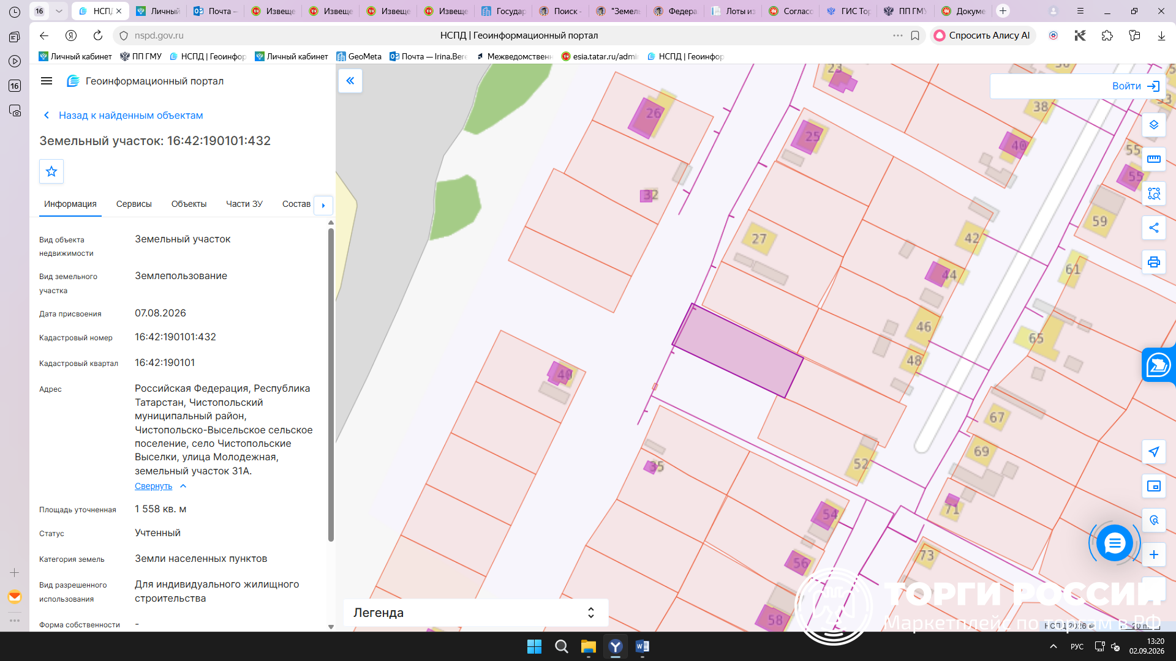Switch to the Сервисы tab

tap(134, 204)
